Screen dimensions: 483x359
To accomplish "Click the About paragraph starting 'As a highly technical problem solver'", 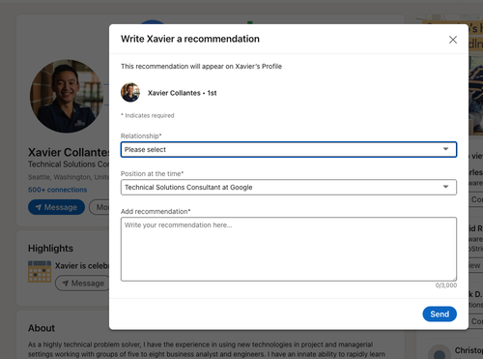I will click(207, 349).
